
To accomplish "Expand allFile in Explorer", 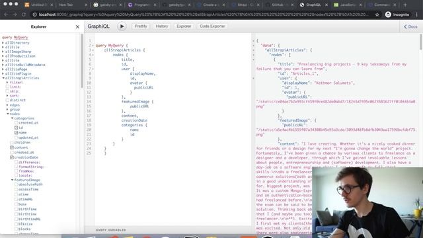I will click(3, 47).
